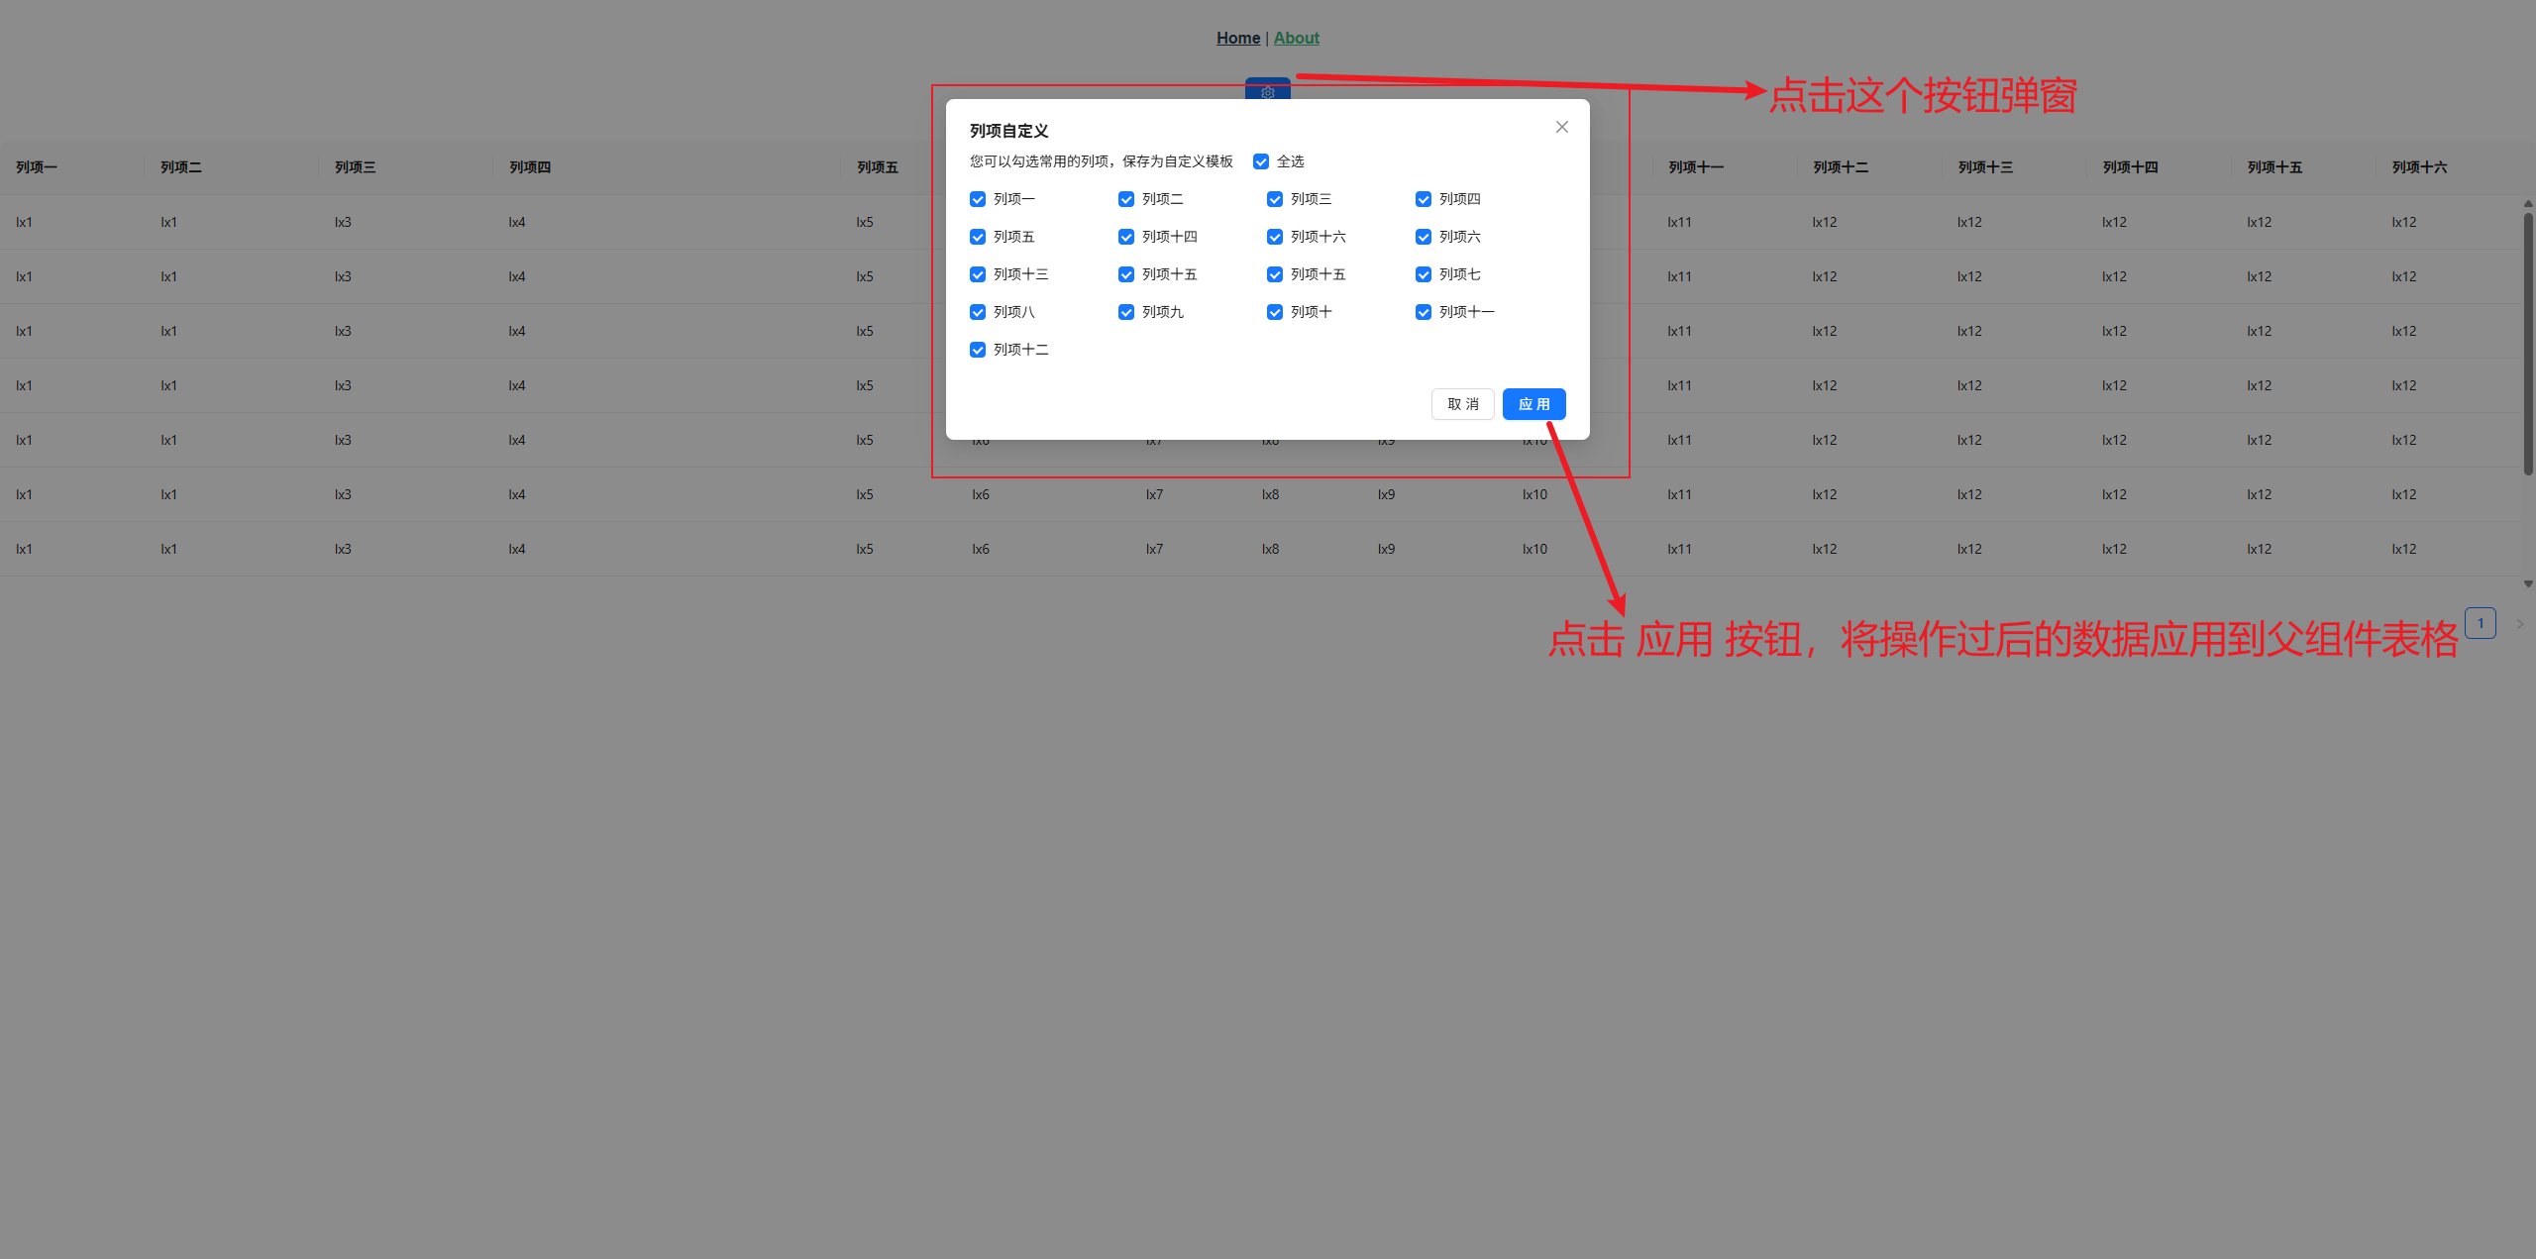Uncheck the 列项十六 checkbox
Image resolution: width=2536 pixels, height=1259 pixels.
1275,237
